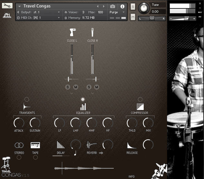The image size is (204, 179).
Task: Click the Tape cassette icon
Action: [35, 145]
